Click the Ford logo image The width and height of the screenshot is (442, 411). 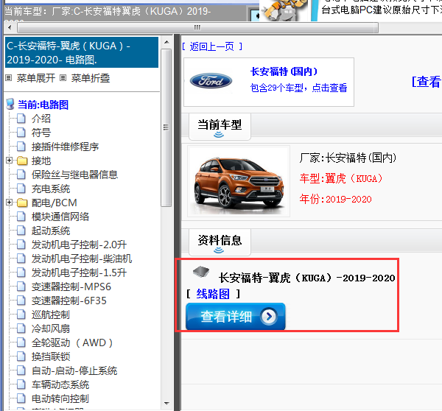[211, 81]
